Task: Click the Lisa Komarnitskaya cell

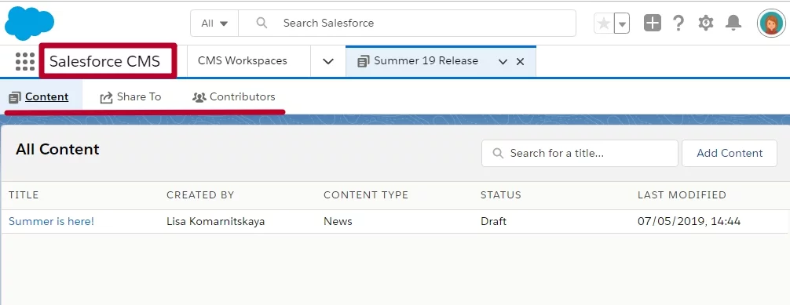Action: pyautogui.click(x=216, y=221)
